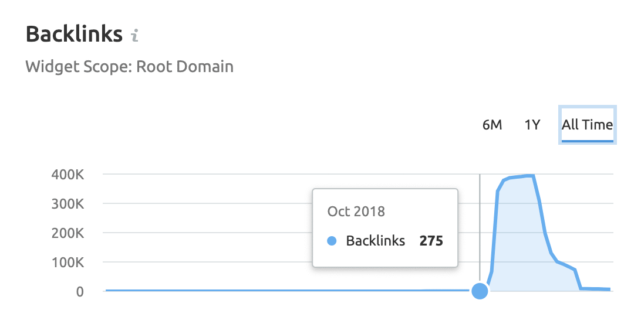
Task: Click the 100K y-axis label
Action: click(68, 262)
